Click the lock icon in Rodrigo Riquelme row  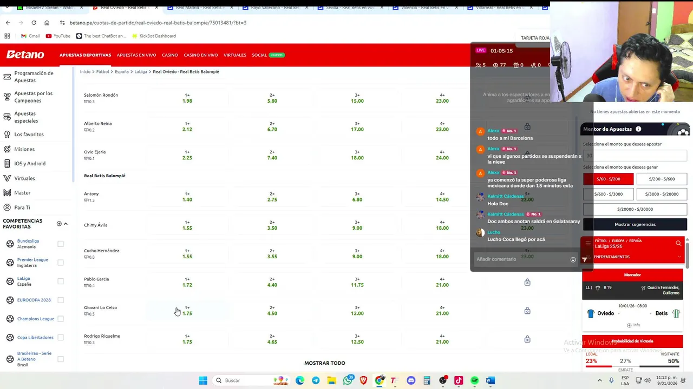[527, 339]
